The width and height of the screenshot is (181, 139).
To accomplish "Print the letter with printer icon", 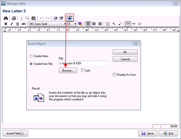I will click(14, 18).
